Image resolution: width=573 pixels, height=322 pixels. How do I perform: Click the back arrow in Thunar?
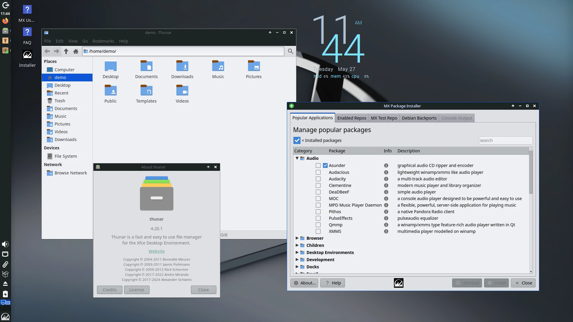(x=47, y=51)
